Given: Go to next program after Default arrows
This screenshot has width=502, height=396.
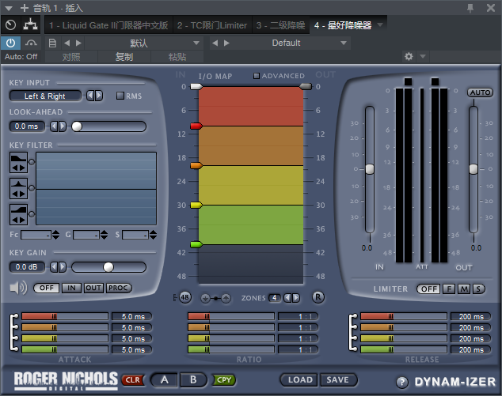Looking at the screenshot, I should 226,43.
